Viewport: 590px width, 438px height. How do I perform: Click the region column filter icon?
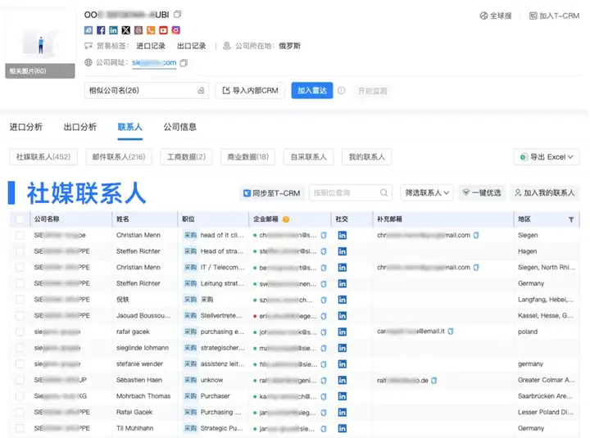571,219
